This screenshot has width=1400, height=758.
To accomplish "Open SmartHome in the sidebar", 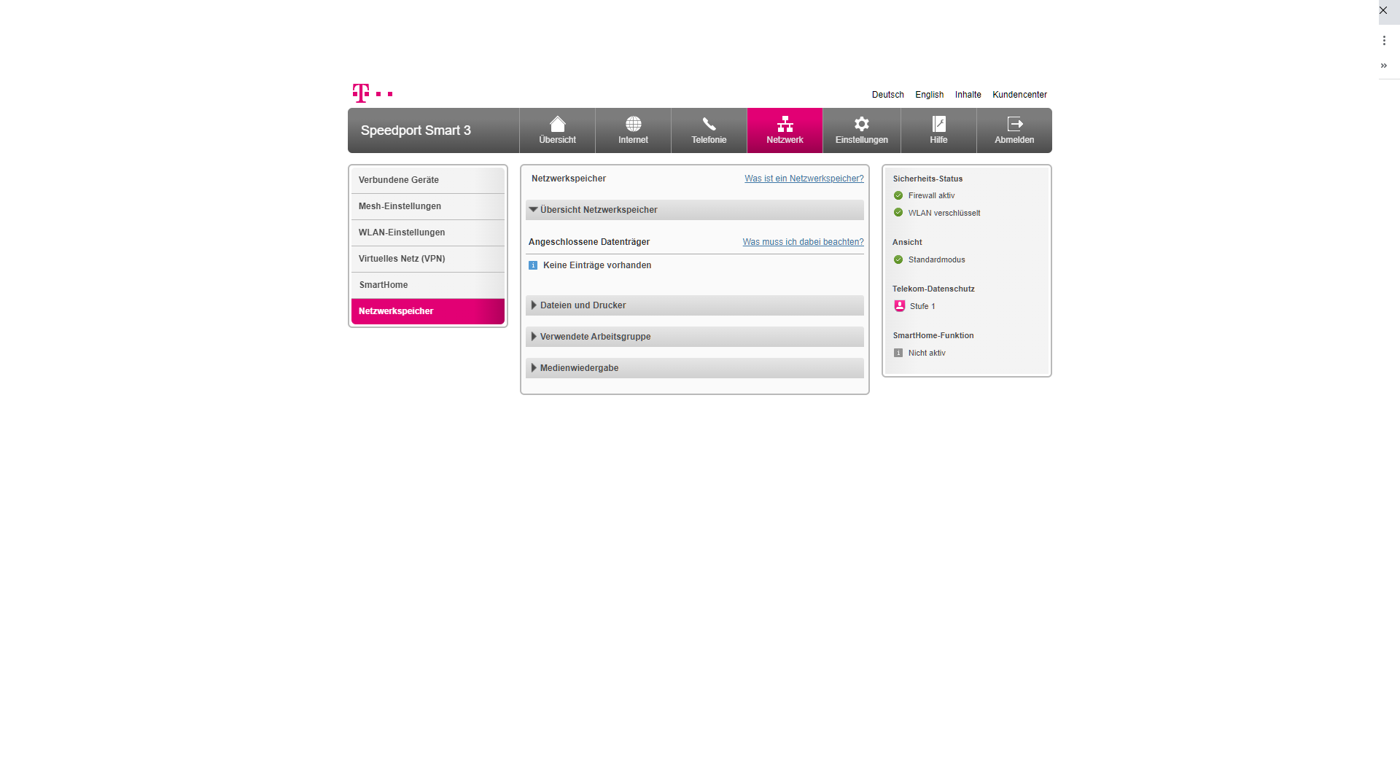I will coord(428,285).
